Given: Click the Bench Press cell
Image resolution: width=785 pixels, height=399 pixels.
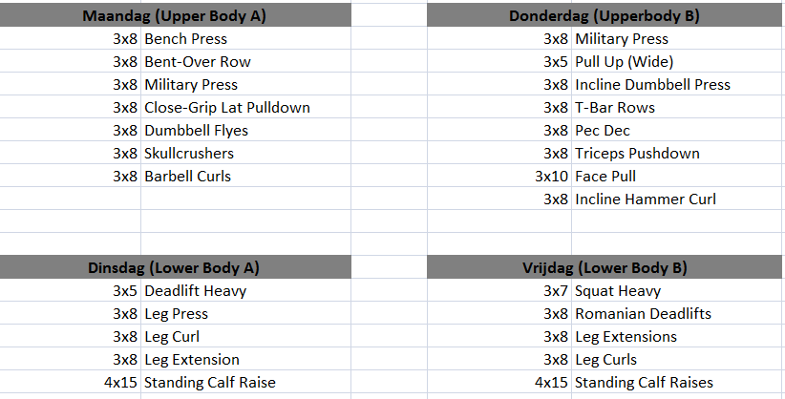Looking at the screenshot, I should tap(186, 39).
